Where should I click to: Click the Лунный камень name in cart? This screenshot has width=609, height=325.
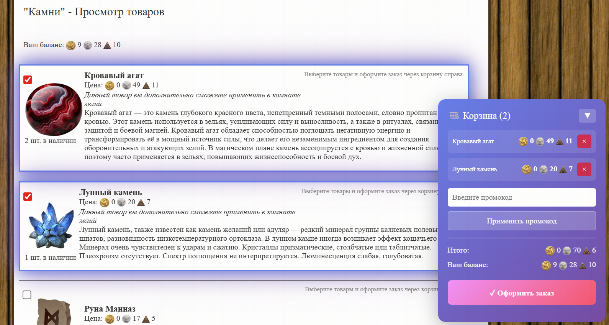click(475, 169)
